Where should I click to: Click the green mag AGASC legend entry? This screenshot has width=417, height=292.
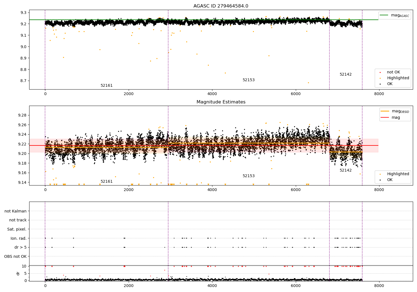[394, 15]
